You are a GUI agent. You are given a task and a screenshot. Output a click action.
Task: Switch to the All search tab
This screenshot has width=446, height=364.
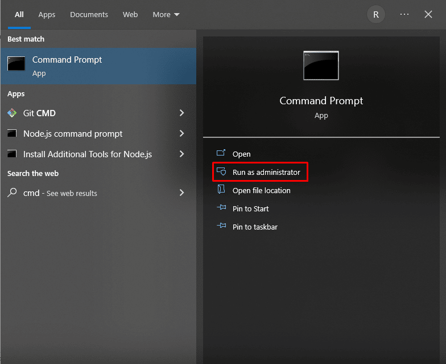[19, 15]
